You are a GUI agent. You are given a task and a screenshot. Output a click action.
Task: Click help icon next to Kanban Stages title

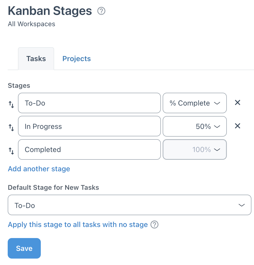(x=102, y=11)
